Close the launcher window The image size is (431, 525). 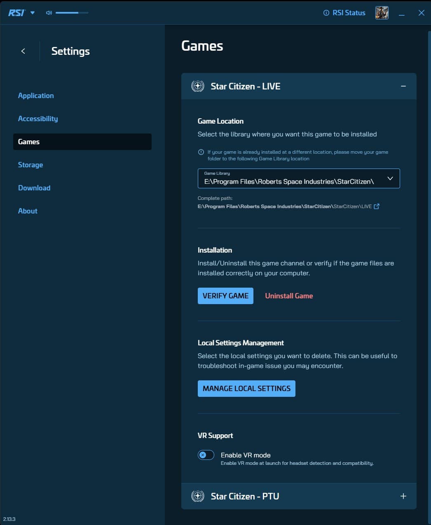pos(422,13)
